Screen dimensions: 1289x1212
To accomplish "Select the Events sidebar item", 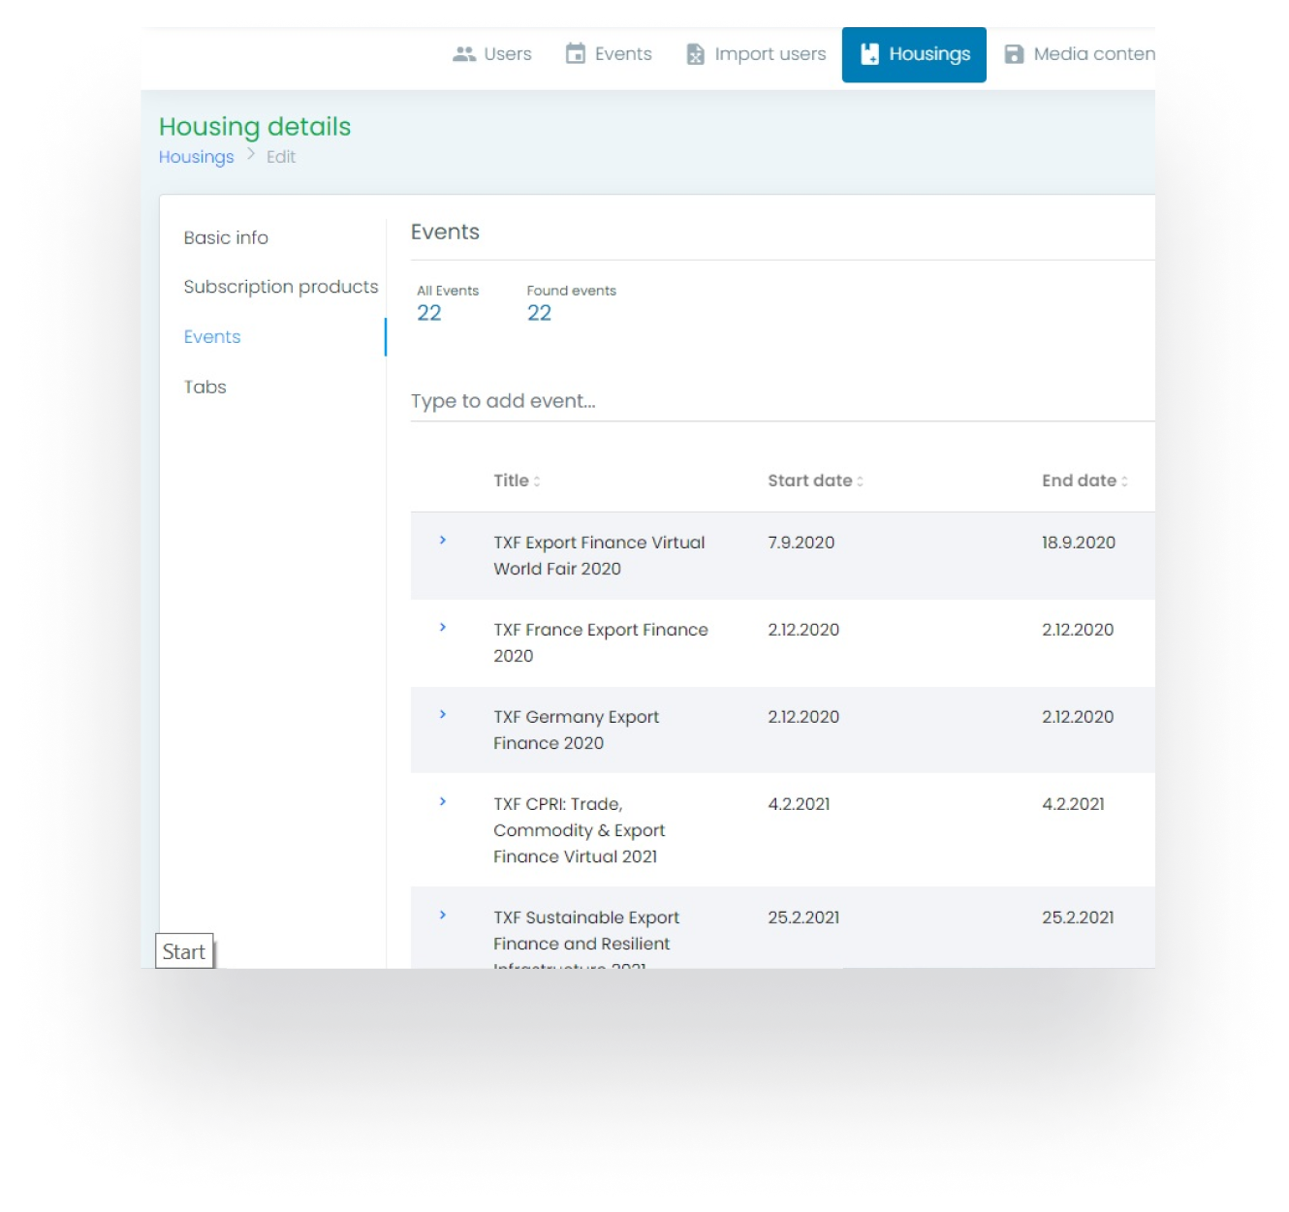I will [212, 337].
